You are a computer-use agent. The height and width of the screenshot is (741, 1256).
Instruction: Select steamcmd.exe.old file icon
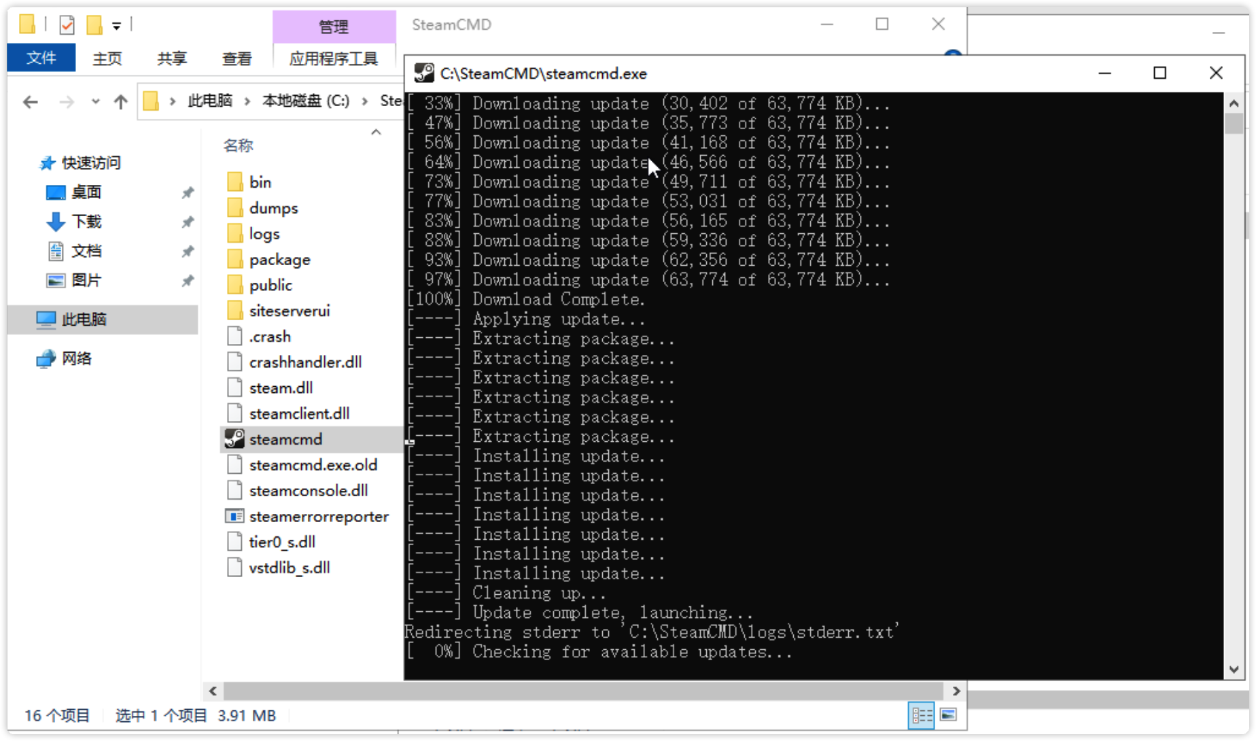[x=234, y=465]
